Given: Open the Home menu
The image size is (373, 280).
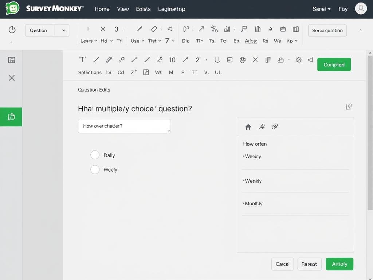Looking at the screenshot, I should [102, 9].
